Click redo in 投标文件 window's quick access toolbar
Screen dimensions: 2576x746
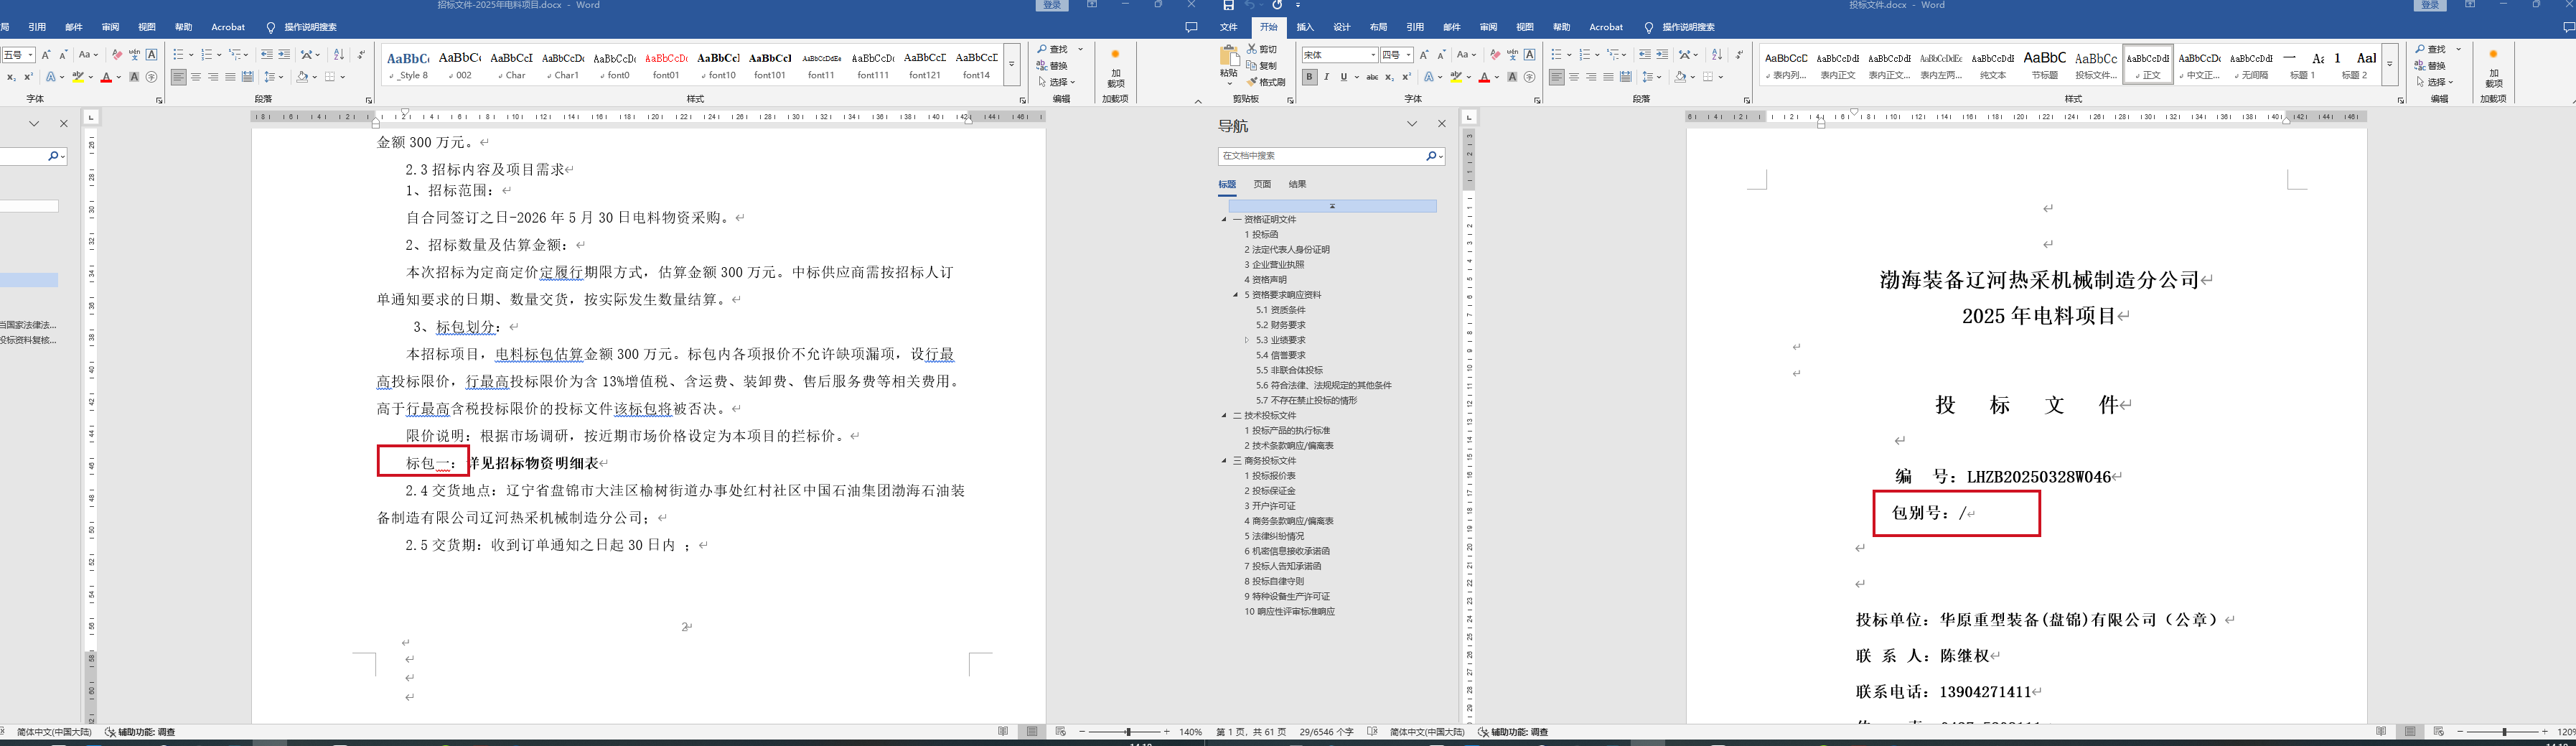tap(1277, 6)
